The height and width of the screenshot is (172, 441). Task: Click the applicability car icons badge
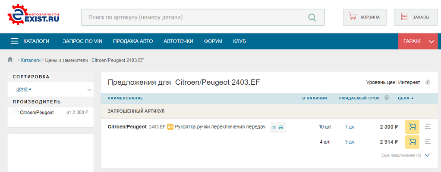[277, 127]
